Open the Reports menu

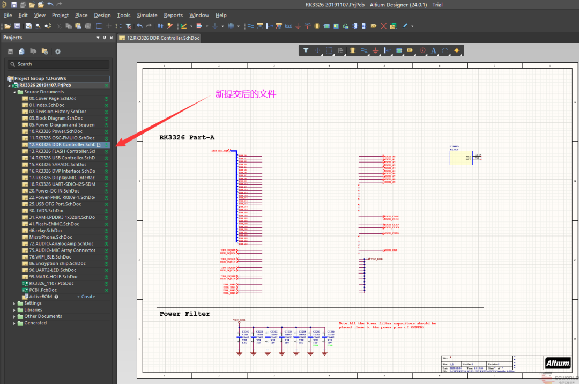[173, 15]
